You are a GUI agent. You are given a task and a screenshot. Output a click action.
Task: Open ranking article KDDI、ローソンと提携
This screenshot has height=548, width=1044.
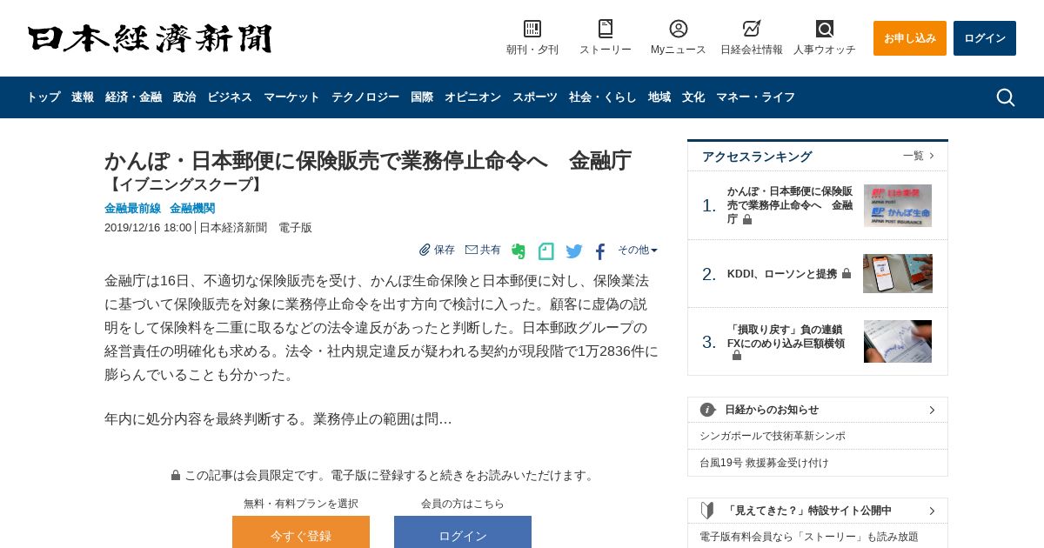tap(782, 274)
